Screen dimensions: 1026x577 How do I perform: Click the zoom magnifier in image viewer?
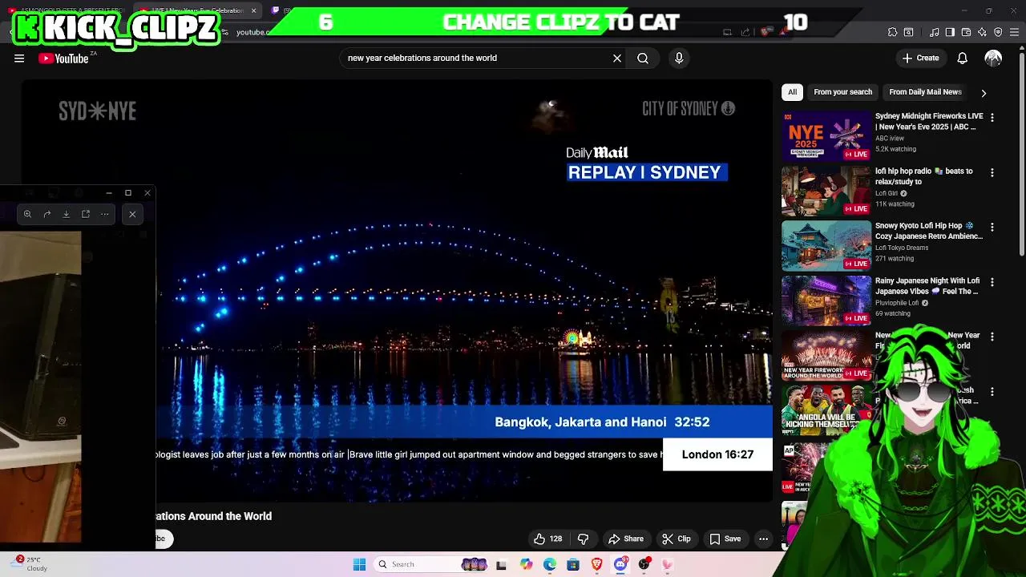pos(27,214)
